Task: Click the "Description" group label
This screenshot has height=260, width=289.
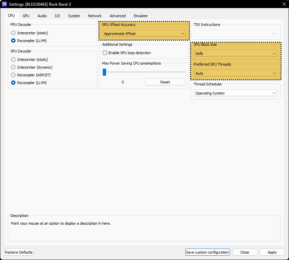Action: (x=19, y=216)
